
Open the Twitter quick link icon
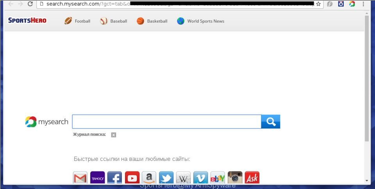[x=166, y=177]
